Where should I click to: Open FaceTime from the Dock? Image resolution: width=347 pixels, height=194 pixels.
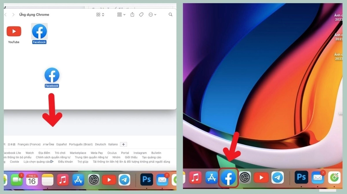pos(17,180)
